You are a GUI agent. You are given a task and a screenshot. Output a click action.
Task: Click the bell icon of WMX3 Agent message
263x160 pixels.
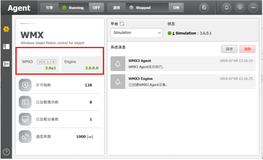[118, 63]
